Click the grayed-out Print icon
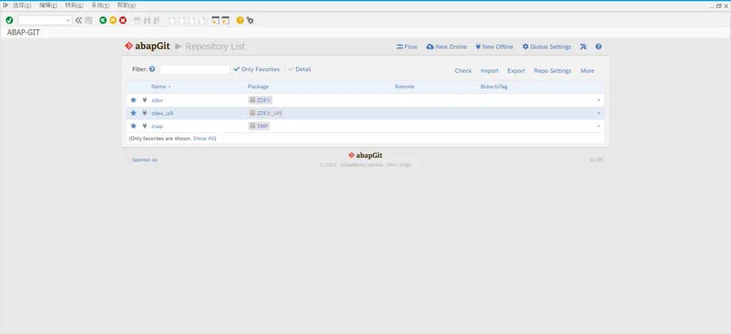Image resolution: width=731 pixels, height=334 pixels. 137,20
